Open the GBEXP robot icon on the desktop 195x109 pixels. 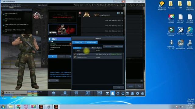pyautogui.click(x=171, y=45)
